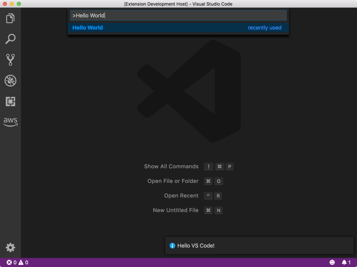Open the feedback smiley in status bar
The height and width of the screenshot is (267, 357).
tap(332, 262)
